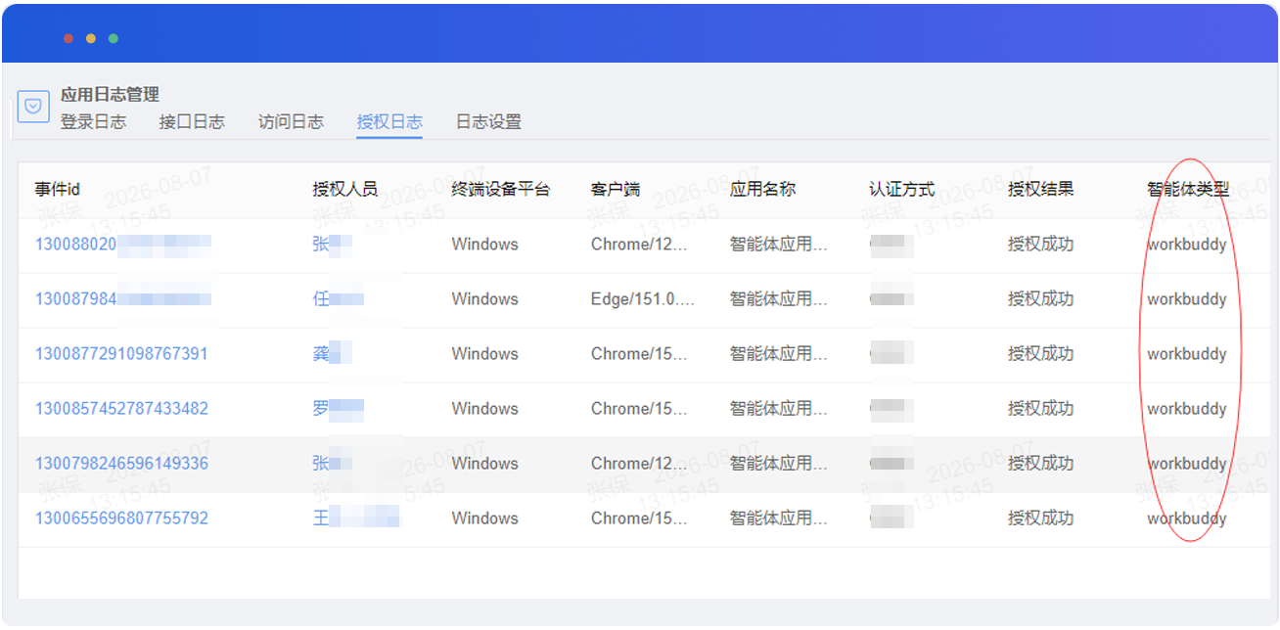Open 张 user link in row 130088020
The width and height of the screenshot is (1280, 630).
click(x=333, y=245)
